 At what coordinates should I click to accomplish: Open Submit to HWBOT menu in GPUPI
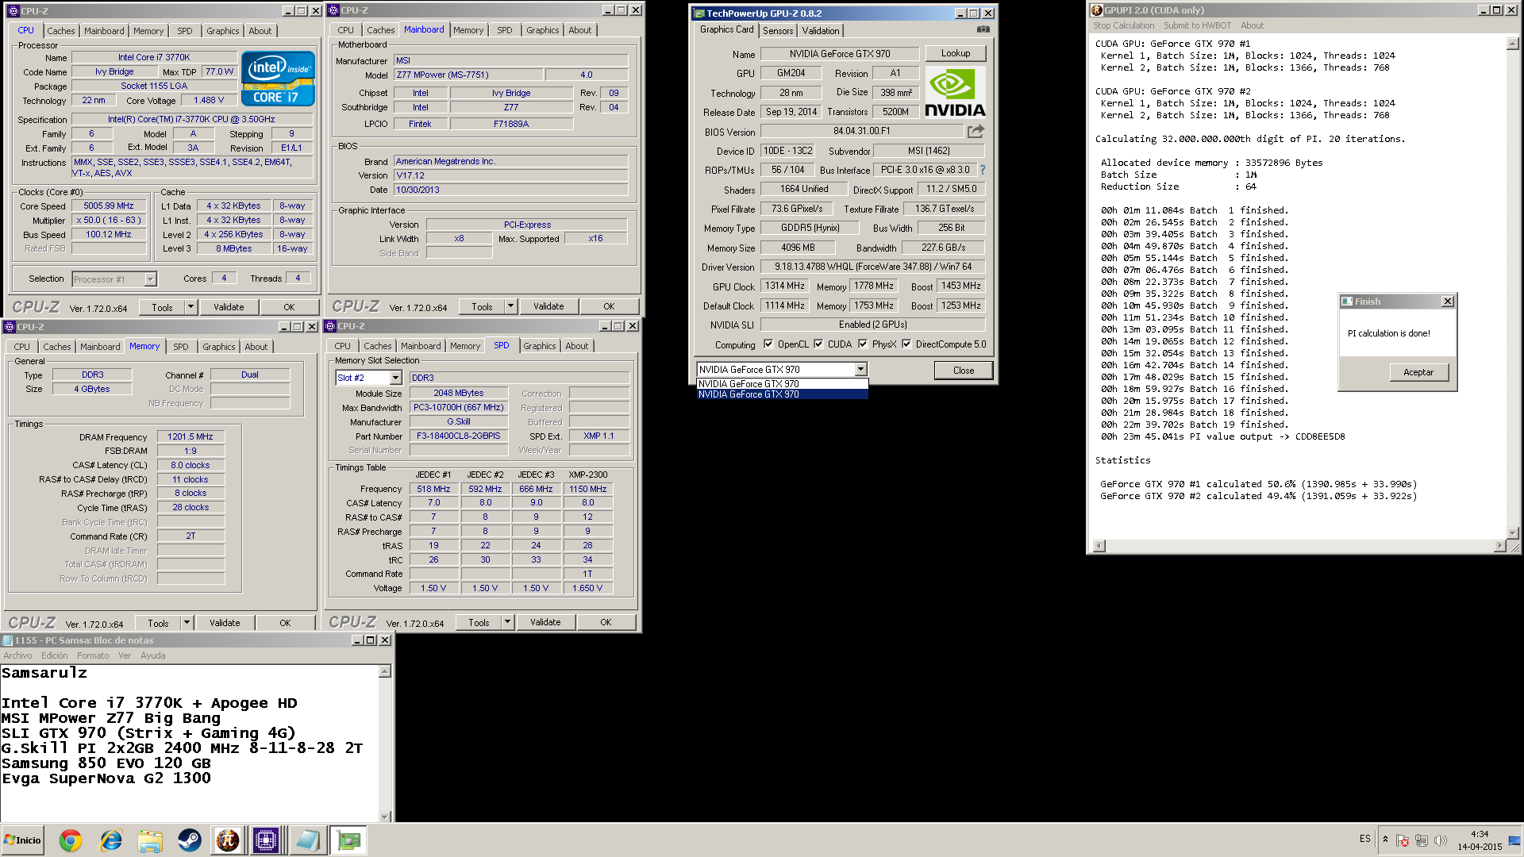pyautogui.click(x=1198, y=25)
